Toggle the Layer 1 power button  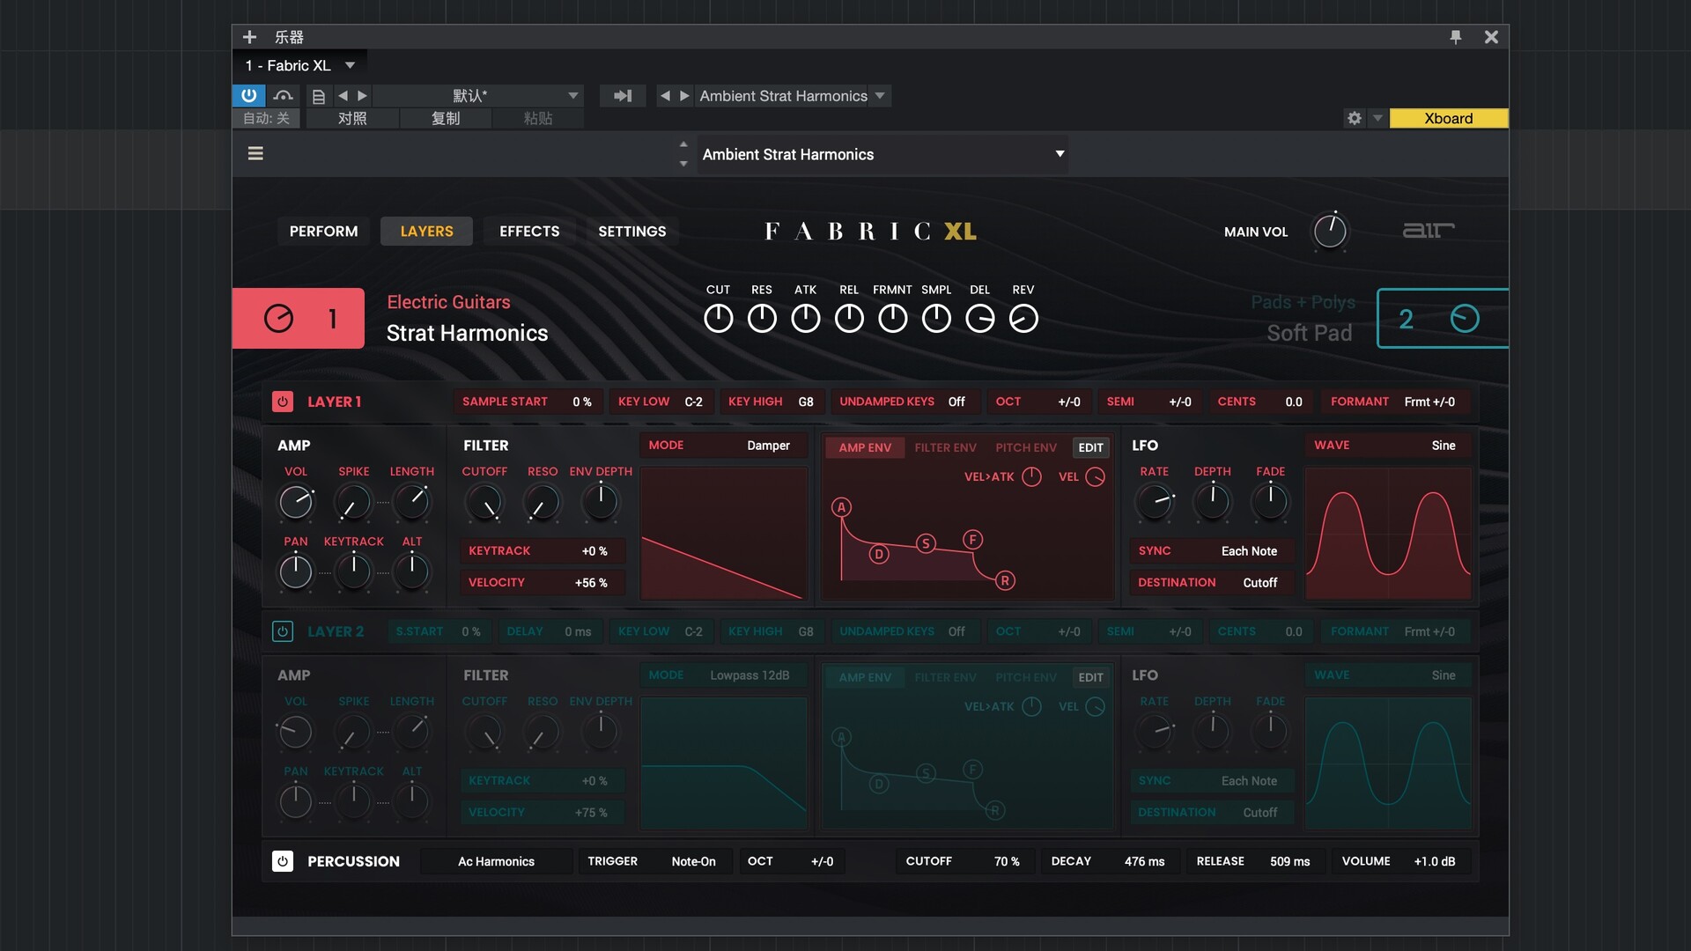282,401
